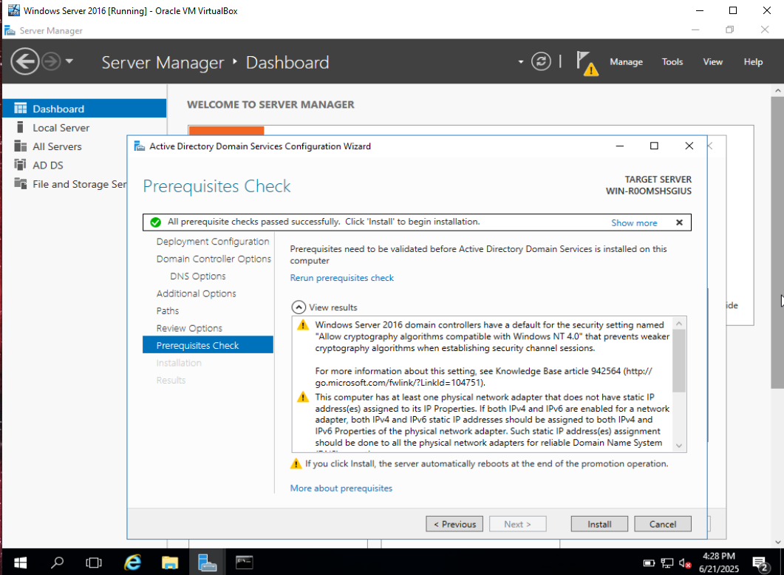This screenshot has height=575, width=784.
Task: Maximize the AD DS wizard window
Action: pyautogui.click(x=654, y=146)
